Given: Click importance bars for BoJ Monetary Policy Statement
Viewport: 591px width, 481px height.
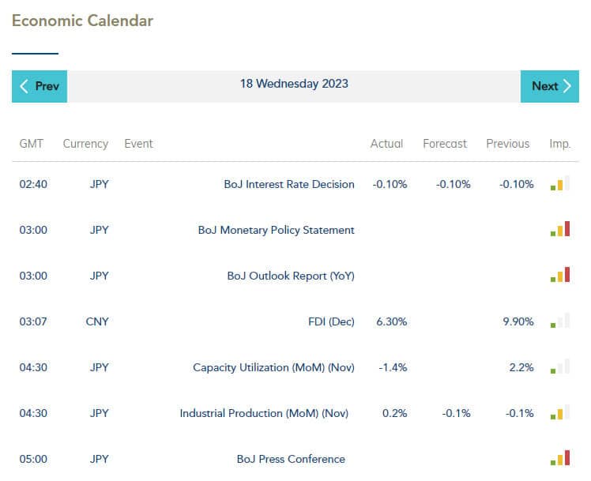Looking at the screenshot, I should coord(560,230).
